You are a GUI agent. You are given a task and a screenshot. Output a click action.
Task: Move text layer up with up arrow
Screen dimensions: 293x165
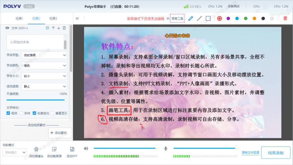(53, 28)
